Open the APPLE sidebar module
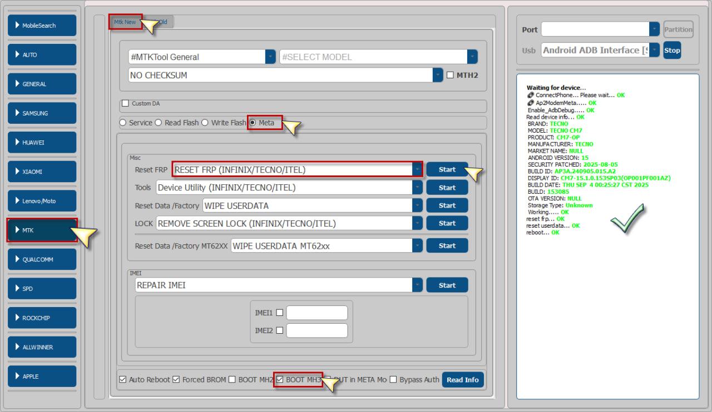The width and height of the screenshot is (712, 412). pos(42,376)
